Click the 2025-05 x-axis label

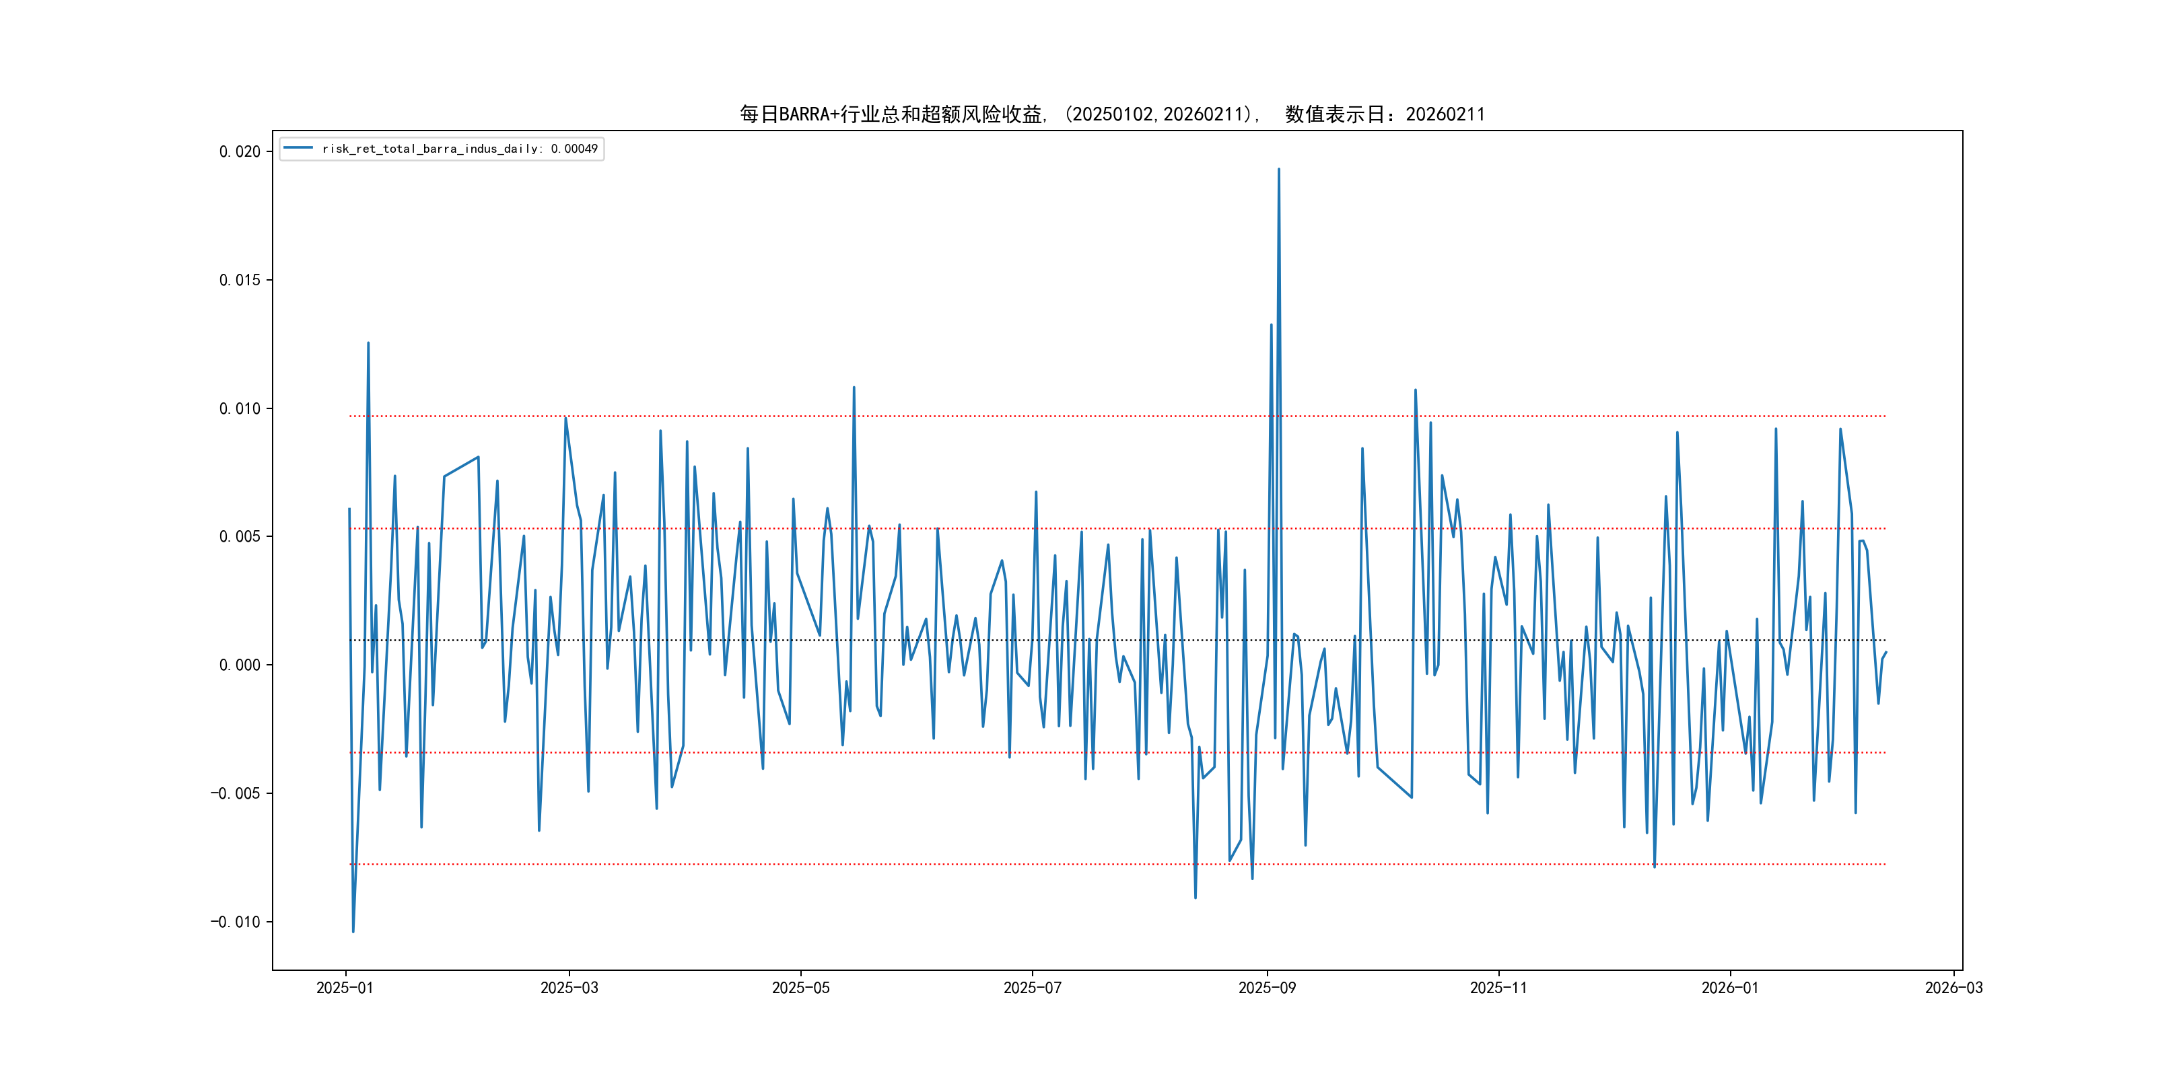[800, 988]
